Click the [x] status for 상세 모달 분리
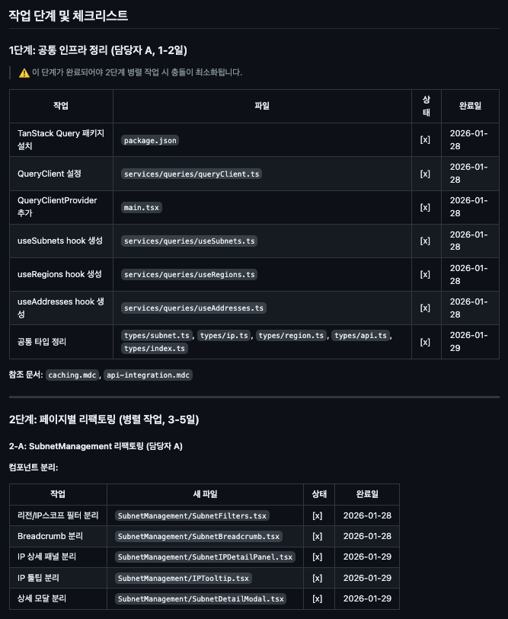This screenshot has width=508, height=619. click(318, 598)
